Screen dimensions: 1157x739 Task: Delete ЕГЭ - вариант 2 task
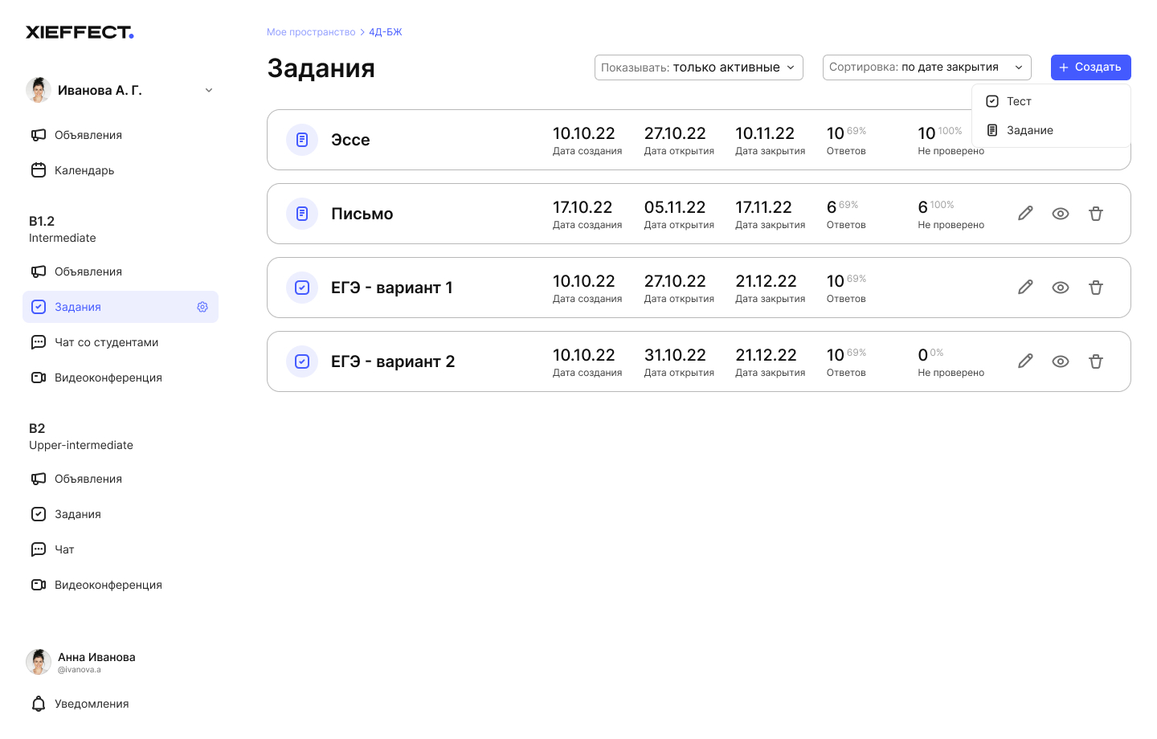[x=1096, y=361]
